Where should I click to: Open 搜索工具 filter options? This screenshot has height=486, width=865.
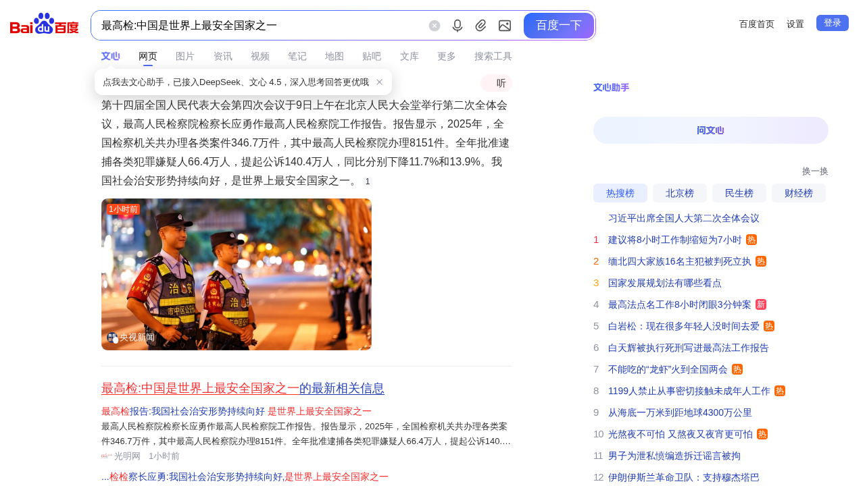point(493,56)
